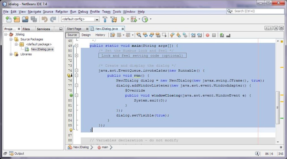Switch editor to Design view
This screenshot has height=159, width=287.
pyautogui.click(x=86, y=35)
